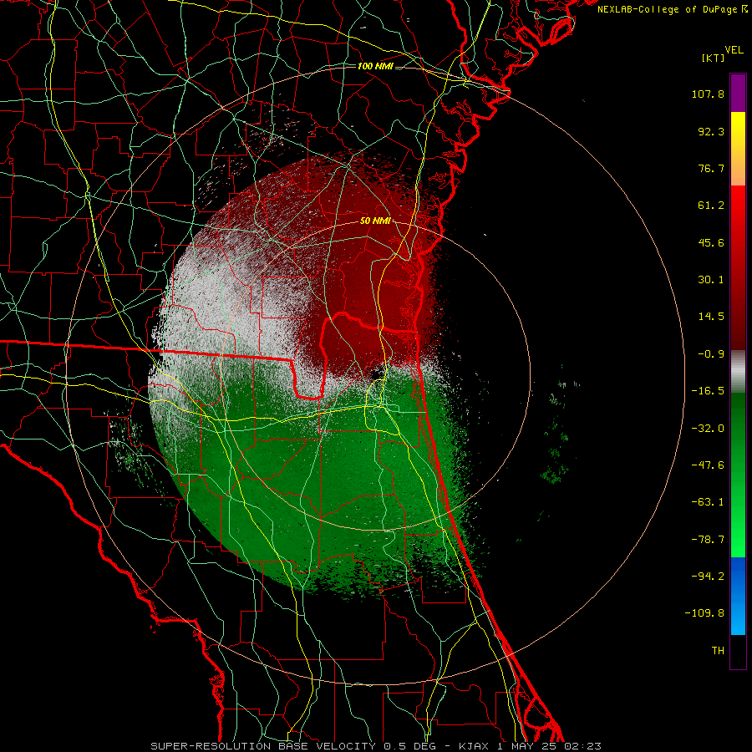The height and width of the screenshot is (752, 752).
Task: Click the 50 NMI range ring label
Action: tap(375, 221)
